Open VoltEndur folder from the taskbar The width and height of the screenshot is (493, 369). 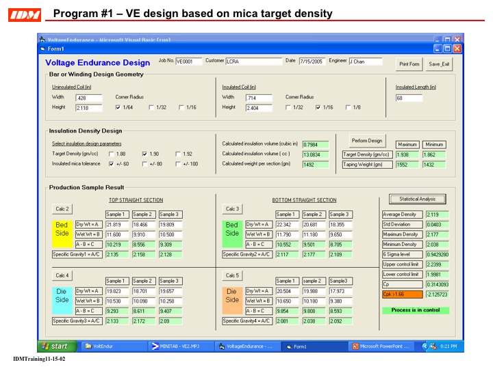pos(106,346)
